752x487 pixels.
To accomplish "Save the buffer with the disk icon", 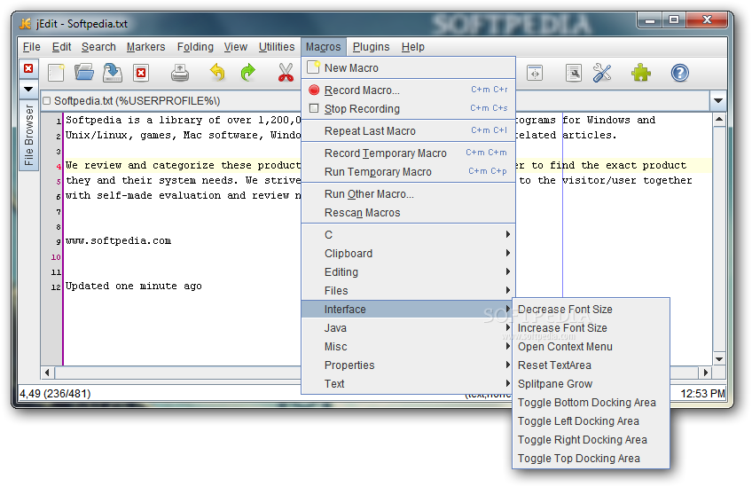I will pyautogui.click(x=113, y=73).
